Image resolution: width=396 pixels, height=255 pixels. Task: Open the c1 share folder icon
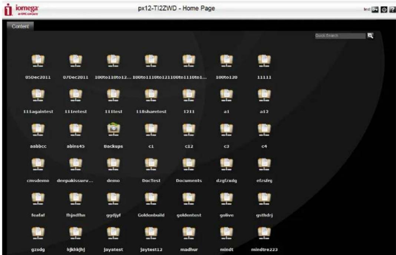pyautogui.click(x=151, y=129)
